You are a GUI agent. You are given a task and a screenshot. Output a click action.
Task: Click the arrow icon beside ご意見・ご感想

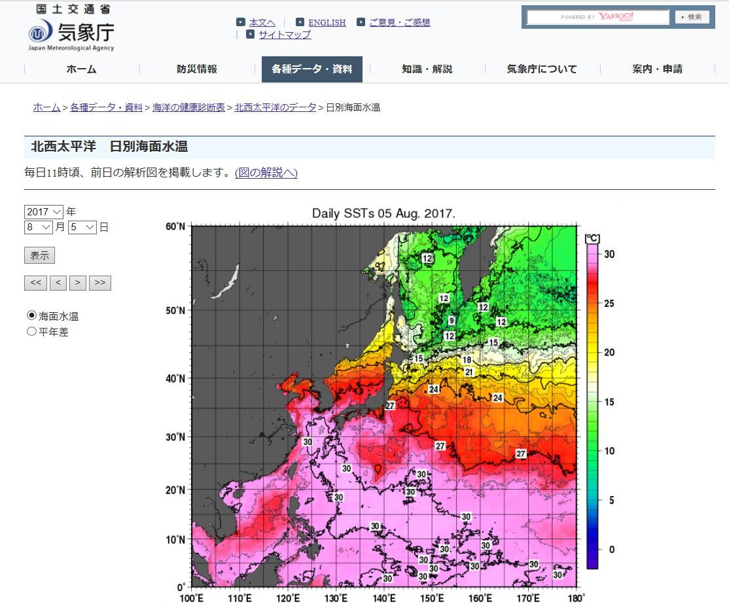tap(361, 22)
